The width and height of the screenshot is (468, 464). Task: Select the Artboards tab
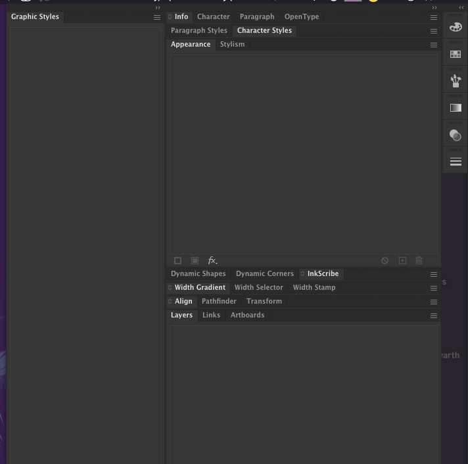(247, 315)
